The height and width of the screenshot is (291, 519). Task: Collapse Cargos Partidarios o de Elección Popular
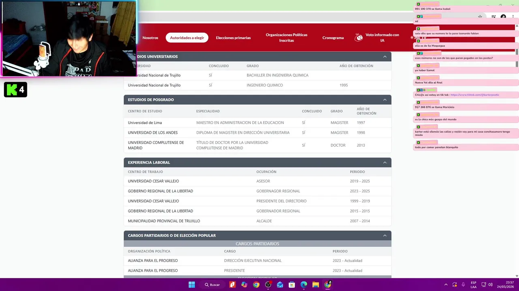(x=385, y=236)
